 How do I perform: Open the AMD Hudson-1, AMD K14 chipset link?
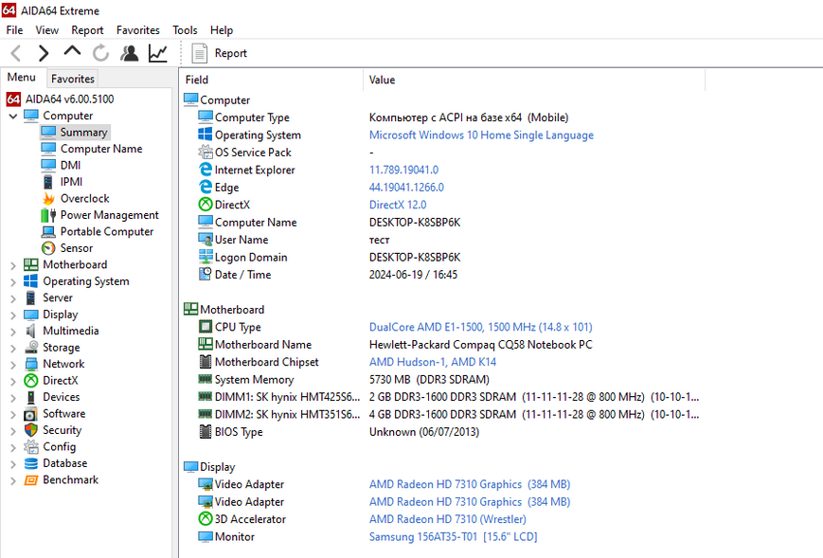[433, 362]
